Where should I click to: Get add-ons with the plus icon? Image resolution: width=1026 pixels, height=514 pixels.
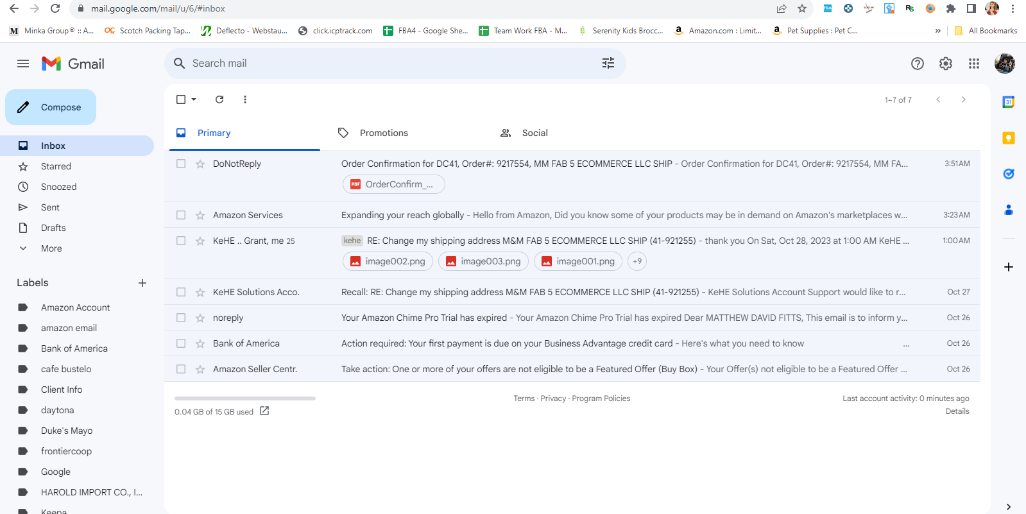point(1009,267)
